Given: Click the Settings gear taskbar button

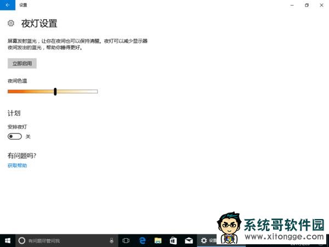Looking at the screenshot, I should pos(207,241).
